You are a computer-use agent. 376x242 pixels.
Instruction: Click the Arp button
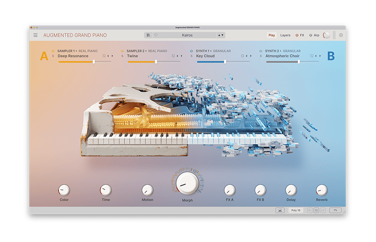314,35
